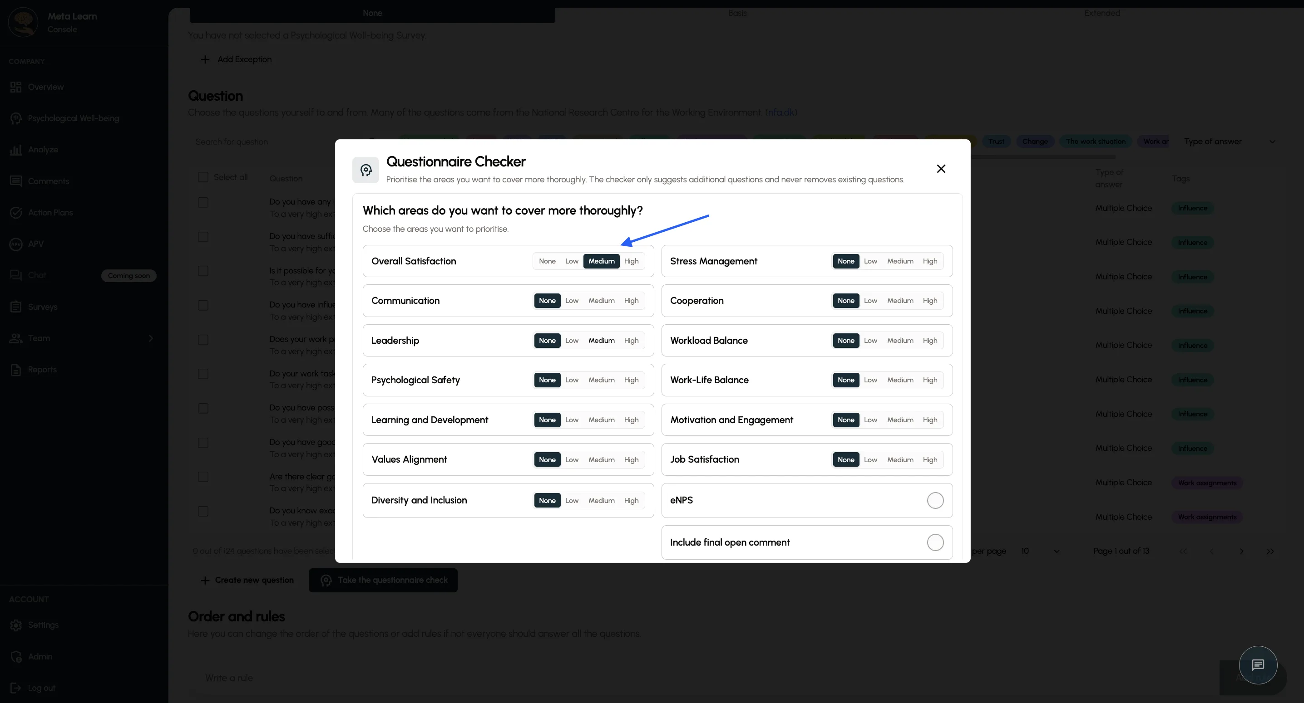Go to the previous questions page arrow
The height and width of the screenshot is (703, 1304).
(x=1211, y=551)
